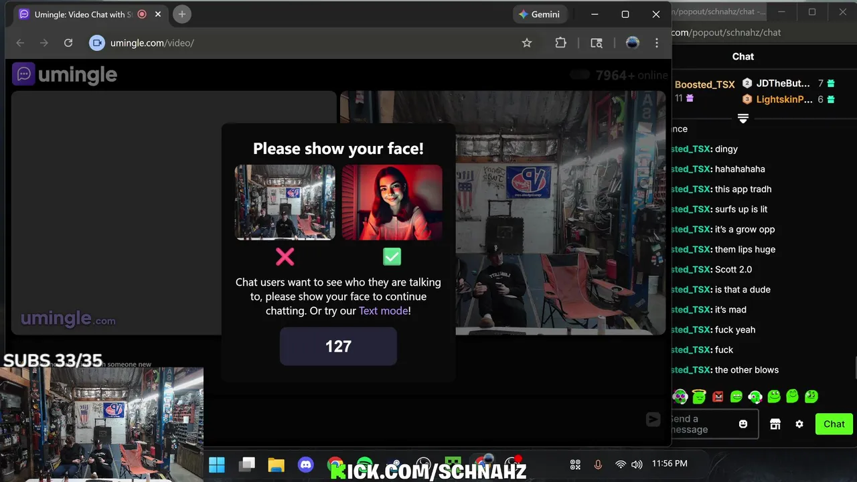
Task: Click the green check example photo
Action: click(x=392, y=202)
